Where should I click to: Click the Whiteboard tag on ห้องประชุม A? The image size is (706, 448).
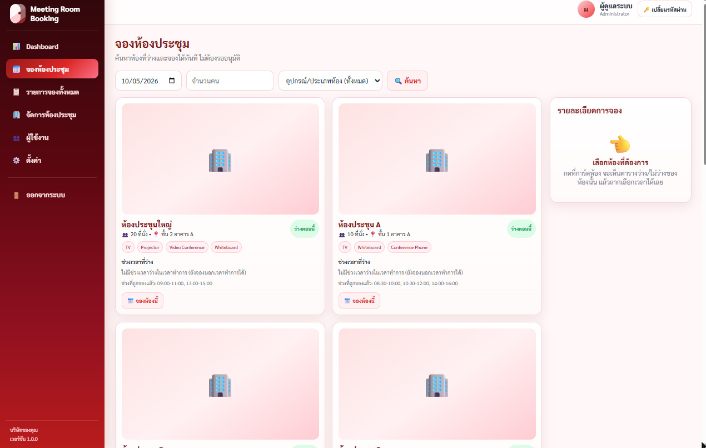[370, 247]
